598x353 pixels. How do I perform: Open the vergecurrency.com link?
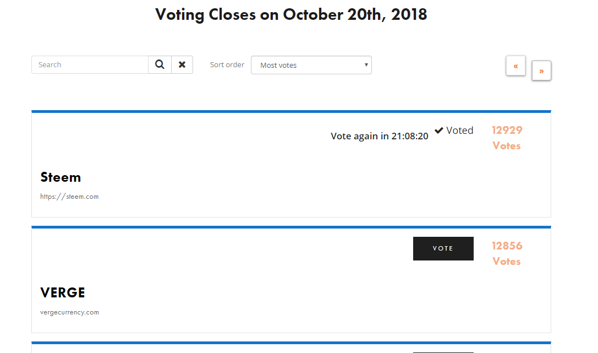pos(69,312)
